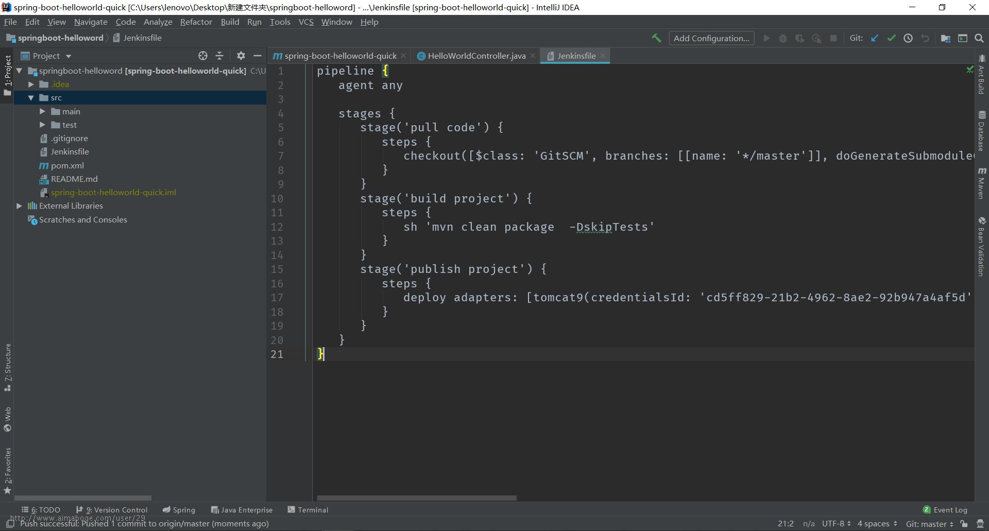Click Git Update Project arrow icon

(x=875, y=38)
